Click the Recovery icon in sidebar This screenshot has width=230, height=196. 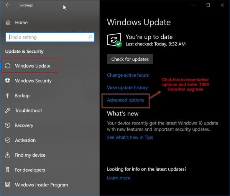tap(8, 125)
